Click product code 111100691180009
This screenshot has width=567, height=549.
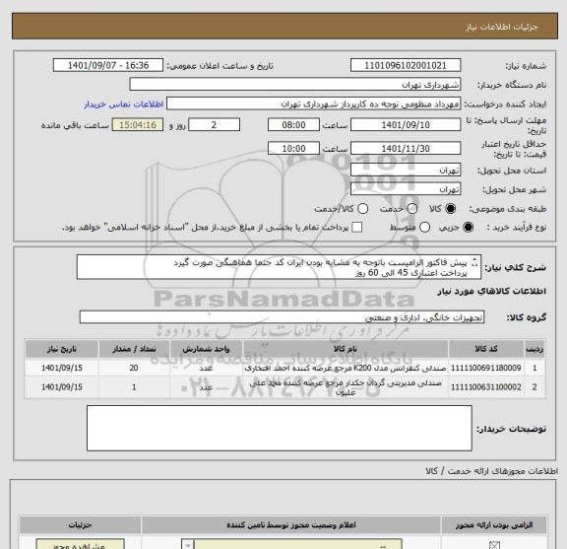click(x=486, y=368)
